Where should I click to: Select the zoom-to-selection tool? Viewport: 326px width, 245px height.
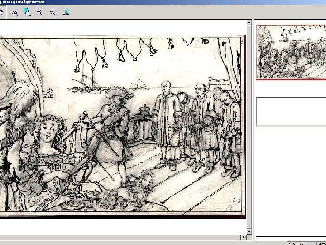pos(14,12)
